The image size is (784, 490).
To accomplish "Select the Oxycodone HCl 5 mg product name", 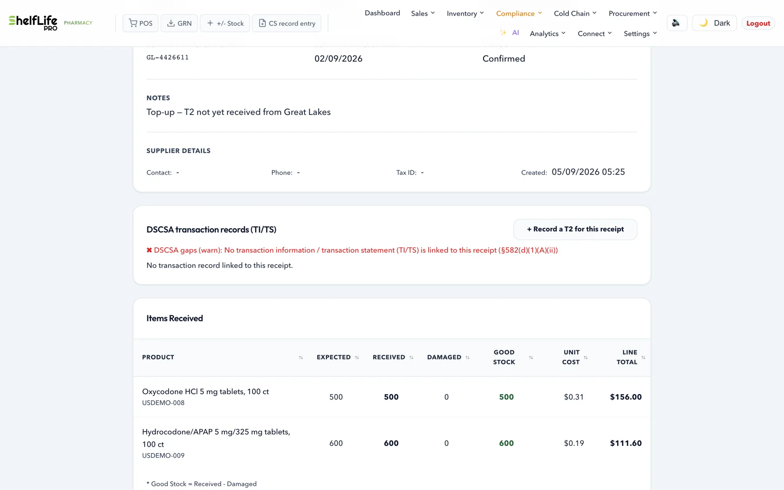I will click(206, 392).
